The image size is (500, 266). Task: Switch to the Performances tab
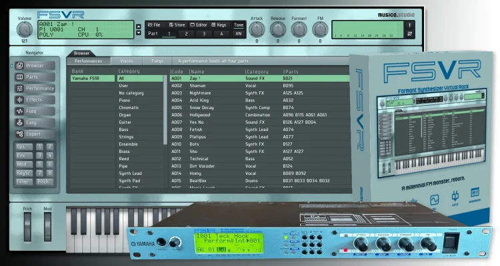pyautogui.click(x=88, y=61)
